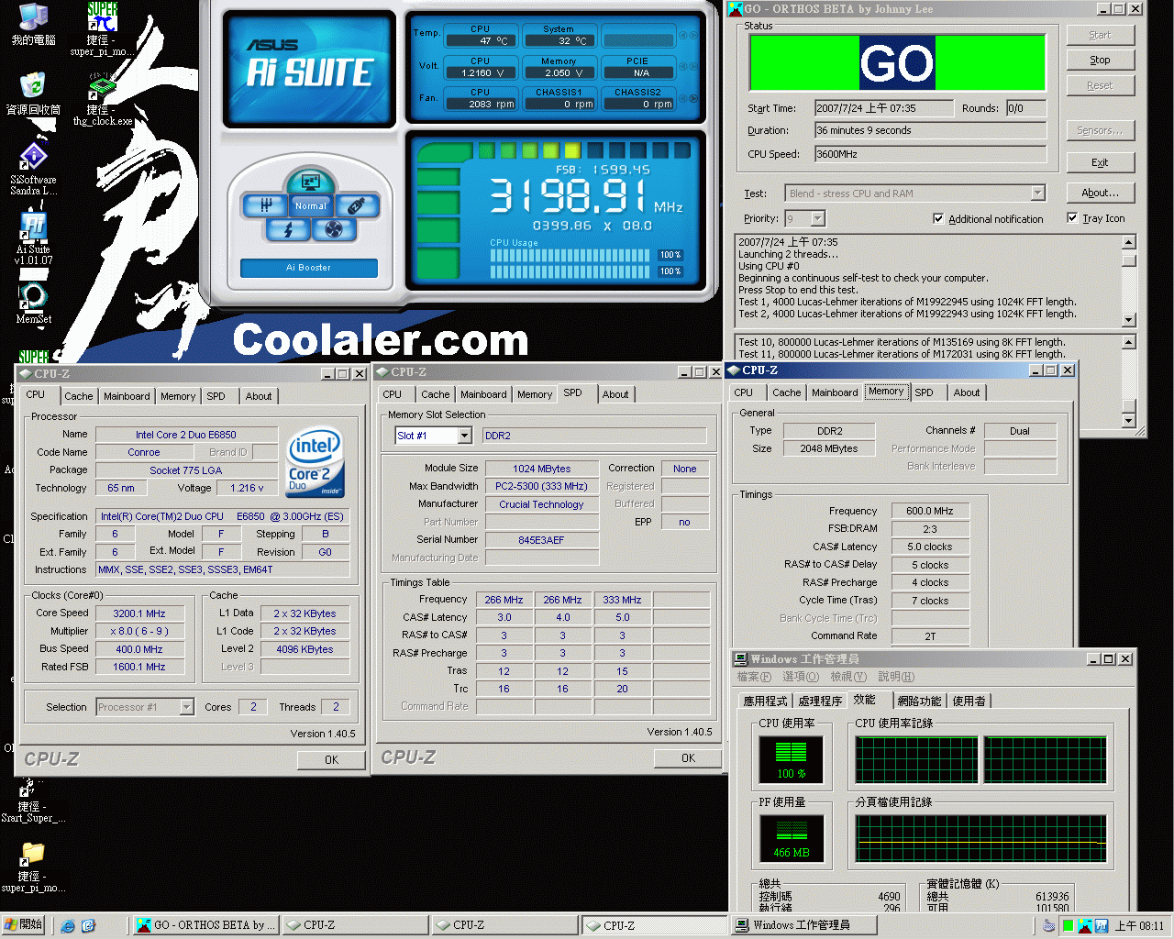Click the CPU 使用率 100 % gauge in Task Manager
The image size is (1174, 939).
pyautogui.click(x=791, y=759)
